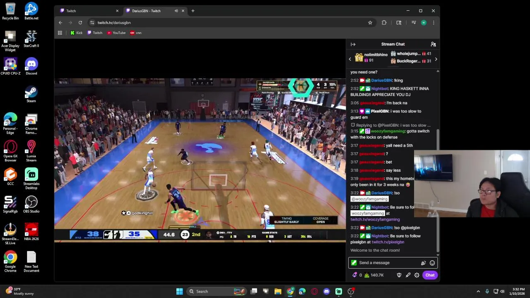Click OBS icon in taskbar
The width and height of the screenshot is (530, 298).
pos(351,291)
